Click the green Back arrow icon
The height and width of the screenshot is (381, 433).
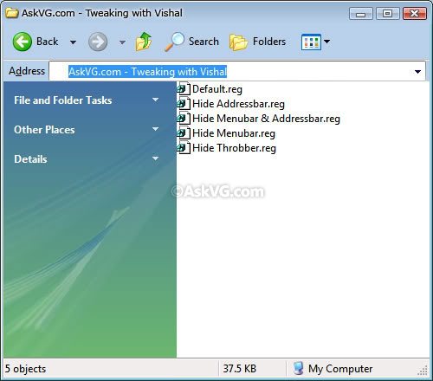23,42
